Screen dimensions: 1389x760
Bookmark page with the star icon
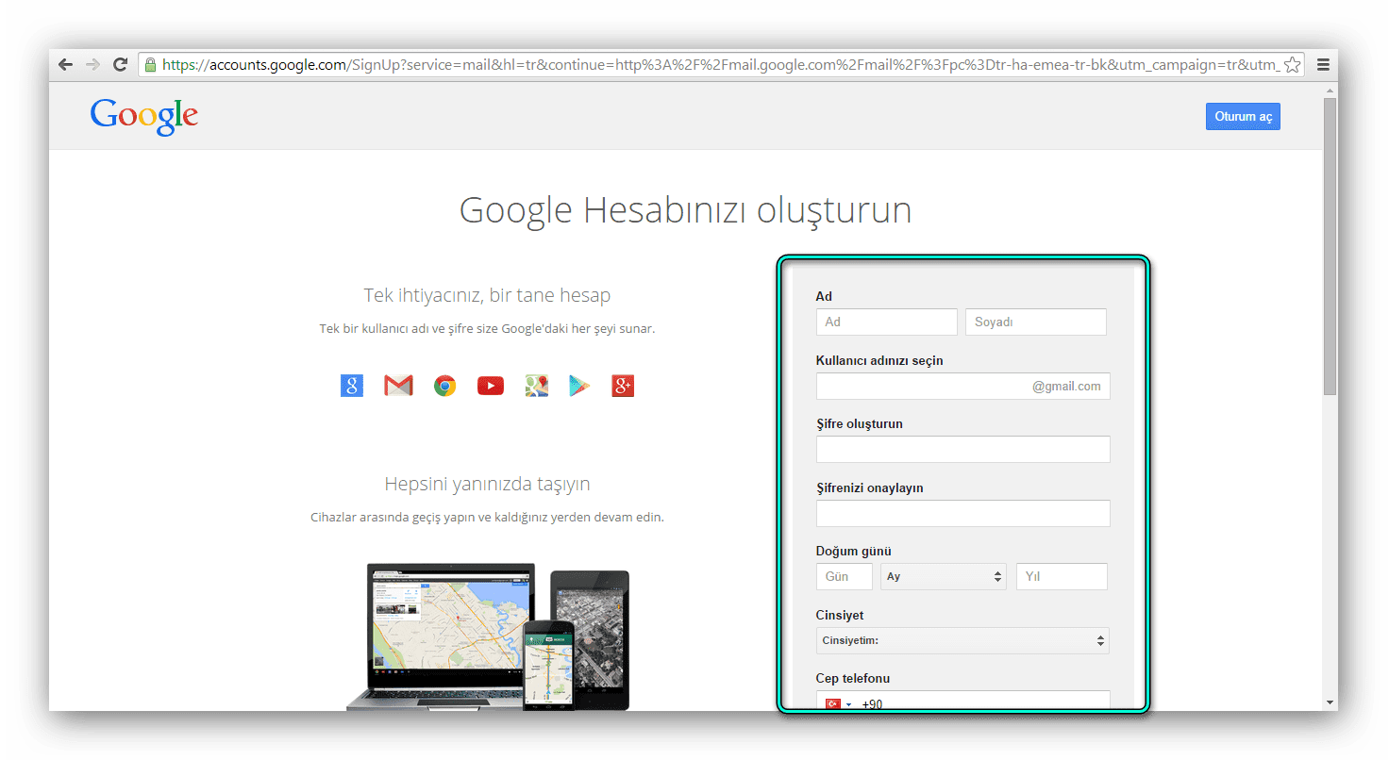click(x=1293, y=65)
